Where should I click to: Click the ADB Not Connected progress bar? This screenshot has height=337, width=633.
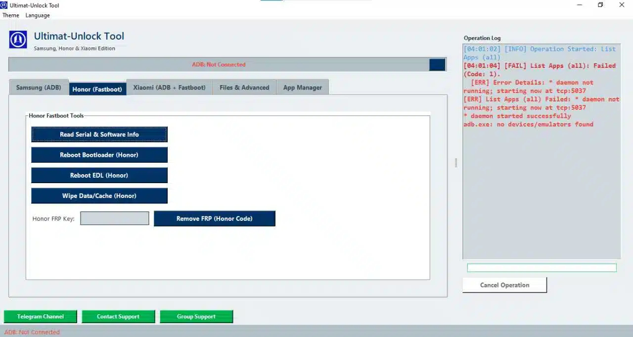pyautogui.click(x=219, y=64)
